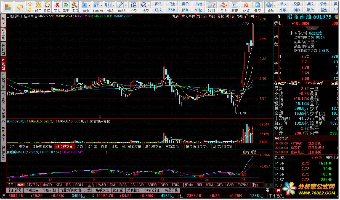The width and height of the screenshot is (340, 200).
Task: Click the 港口航运 sector label
Action: click(281, 157)
